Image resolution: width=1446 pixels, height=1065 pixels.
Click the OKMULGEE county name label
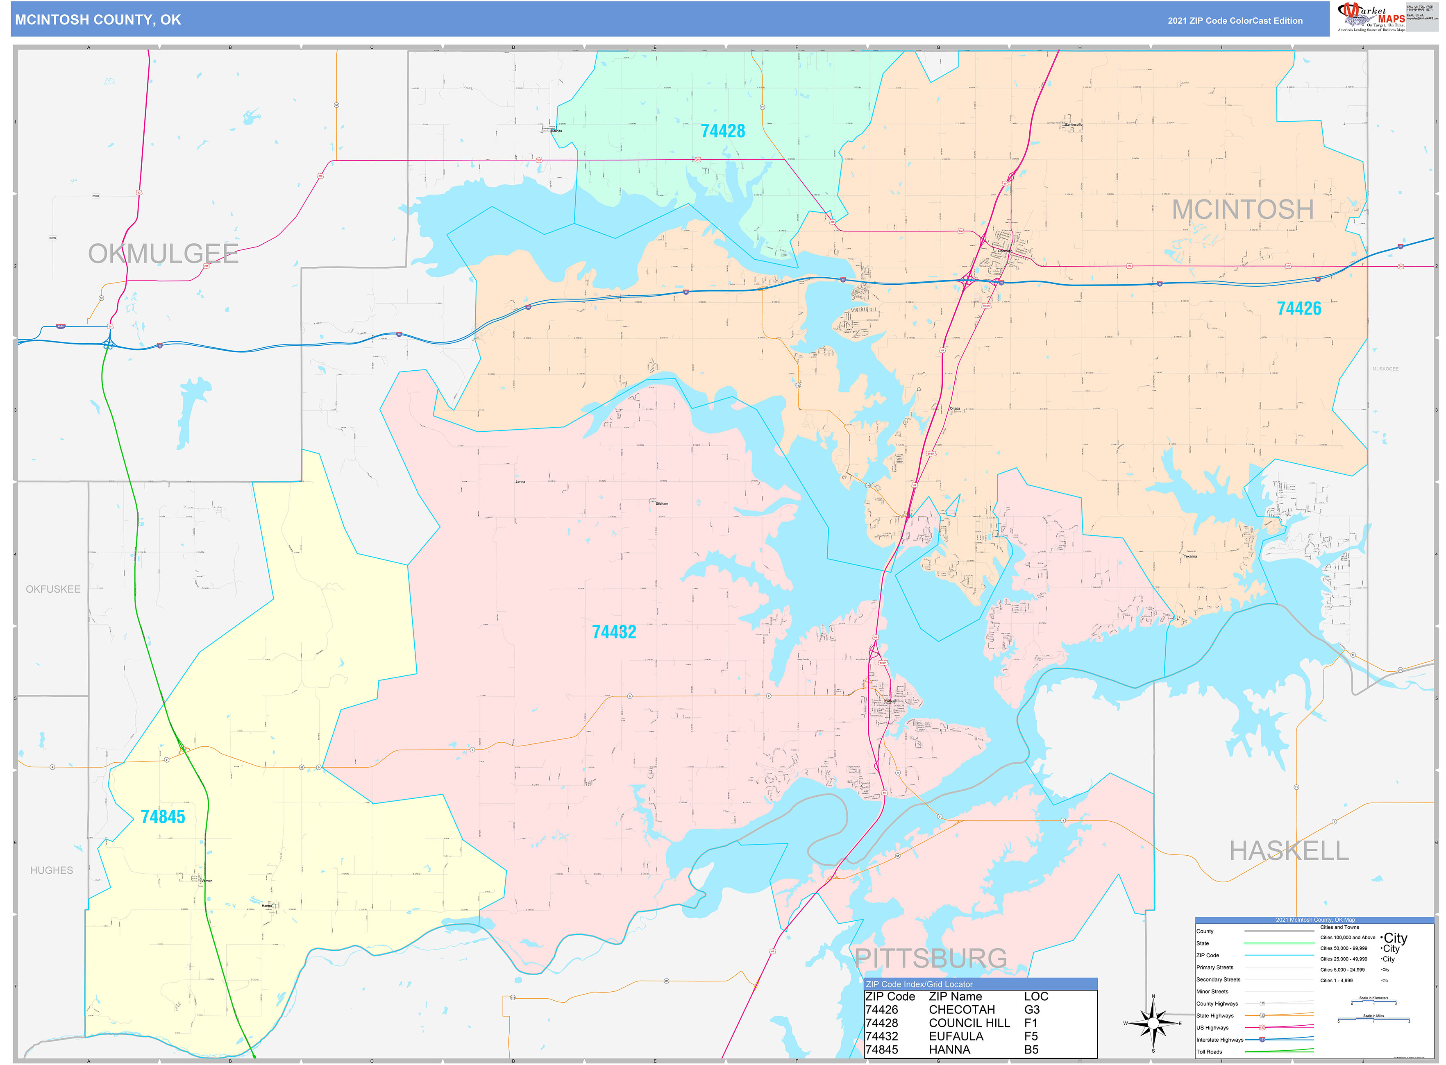pyautogui.click(x=163, y=254)
